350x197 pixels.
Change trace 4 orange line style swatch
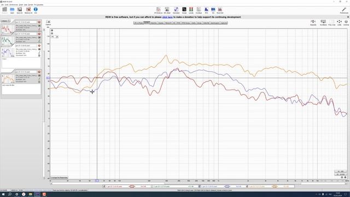(x=275, y=186)
